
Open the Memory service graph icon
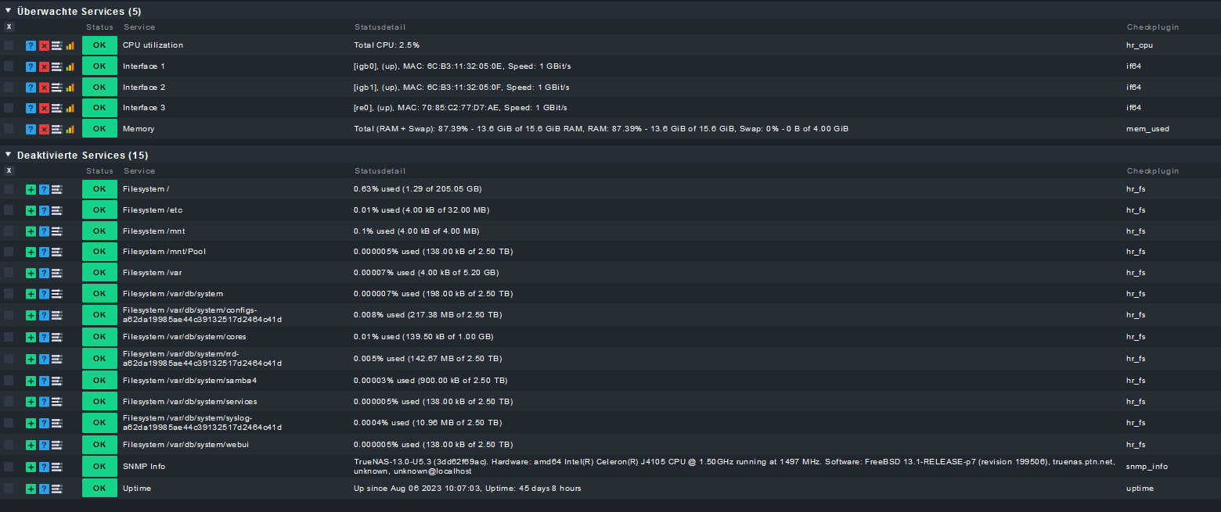(x=70, y=129)
